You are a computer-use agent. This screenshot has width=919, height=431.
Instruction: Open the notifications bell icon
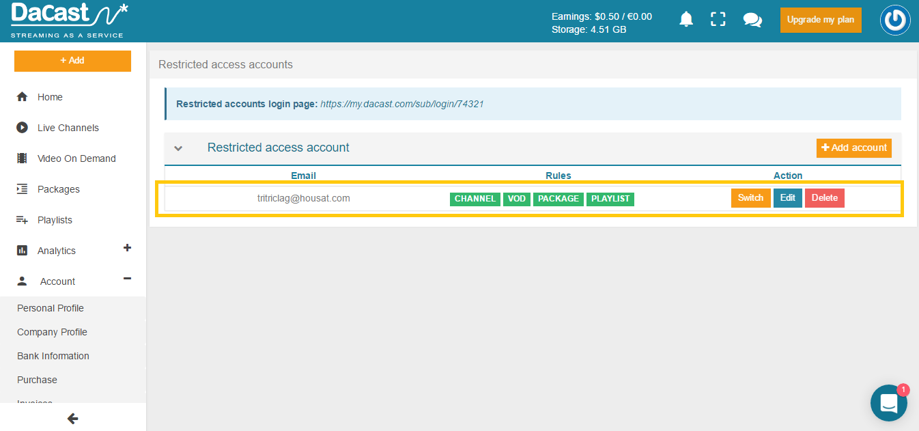(x=686, y=20)
